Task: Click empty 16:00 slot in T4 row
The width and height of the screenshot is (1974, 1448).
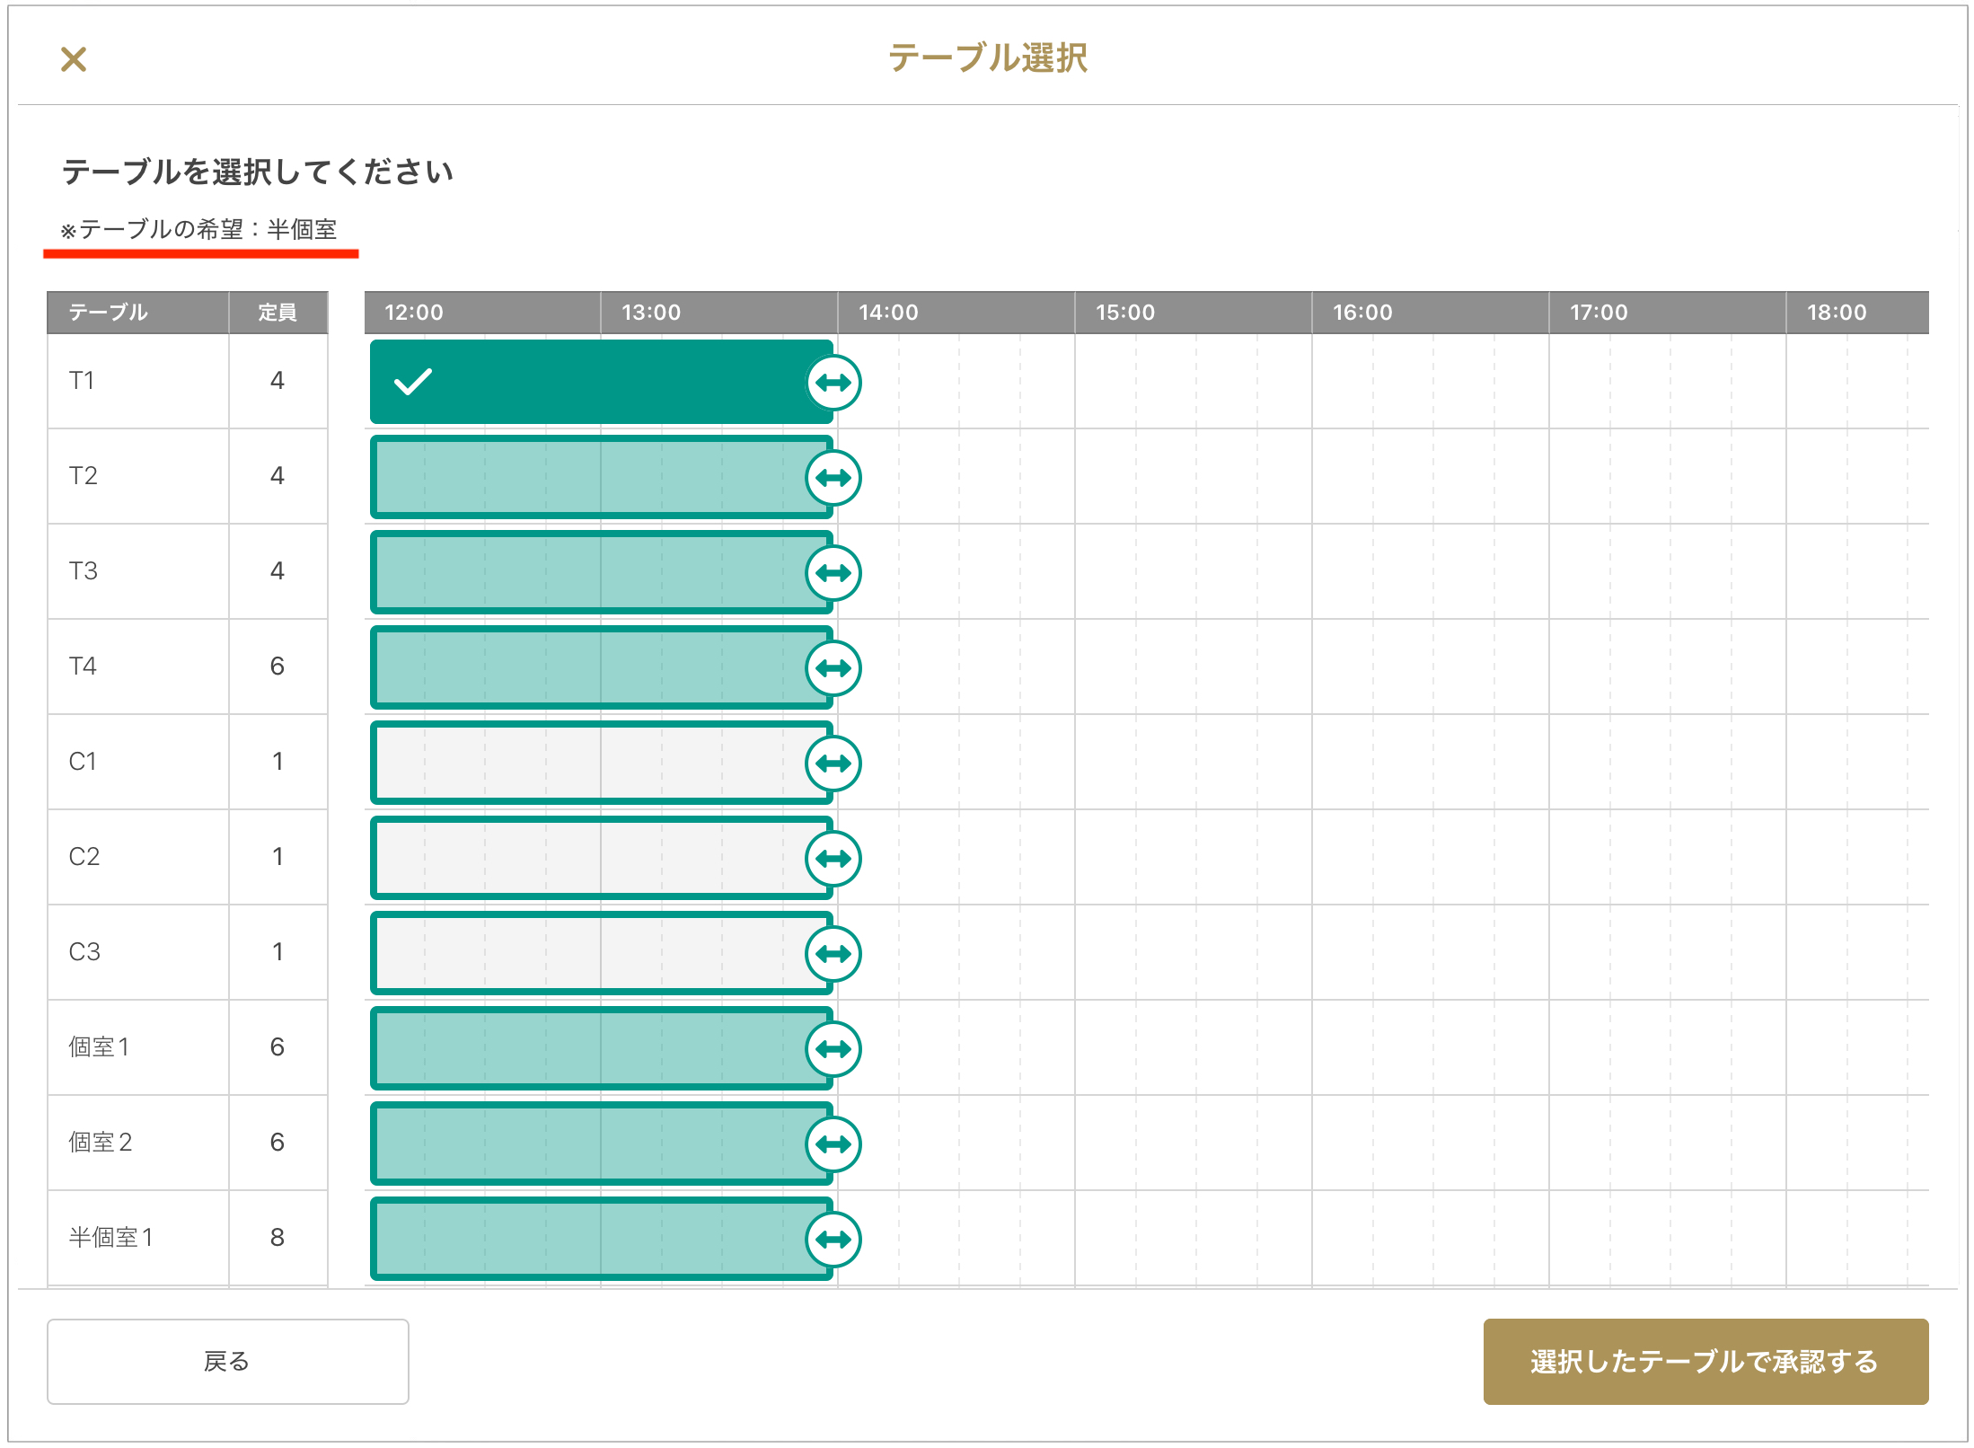Action: (x=1342, y=667)
